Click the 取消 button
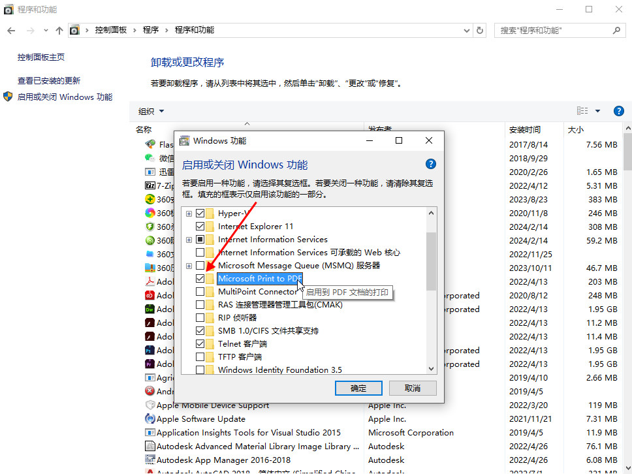632x474 pixels. tap(413, 388)
